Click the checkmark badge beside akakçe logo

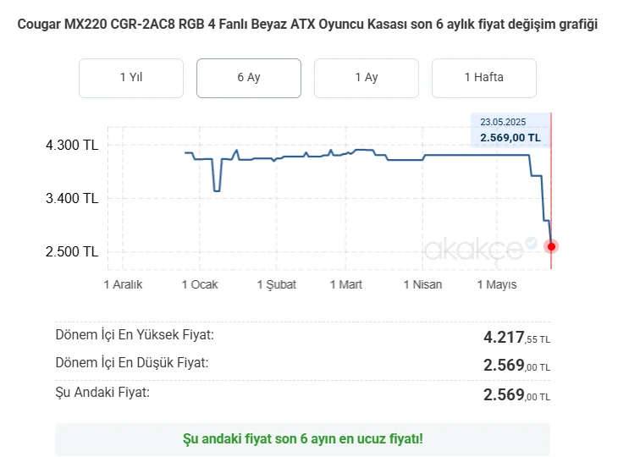point(531,243)
